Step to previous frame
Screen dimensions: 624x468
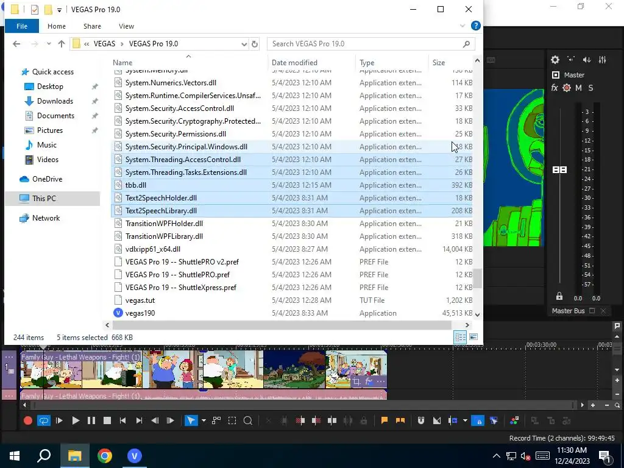[155, 420]
